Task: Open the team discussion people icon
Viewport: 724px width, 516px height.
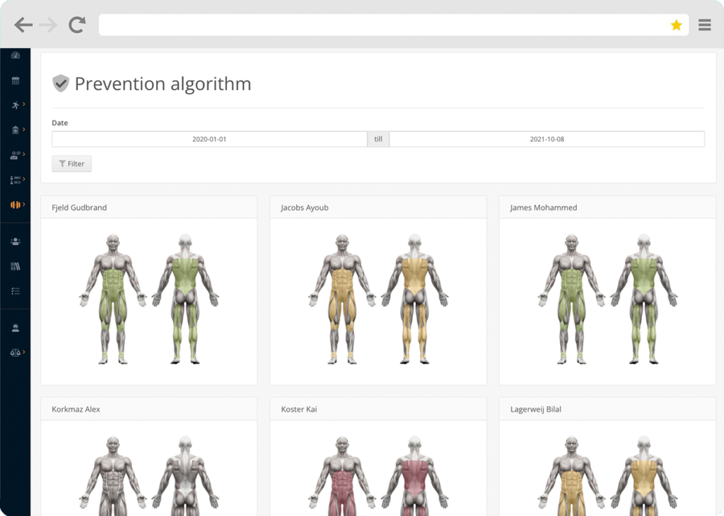Action: 16,156
